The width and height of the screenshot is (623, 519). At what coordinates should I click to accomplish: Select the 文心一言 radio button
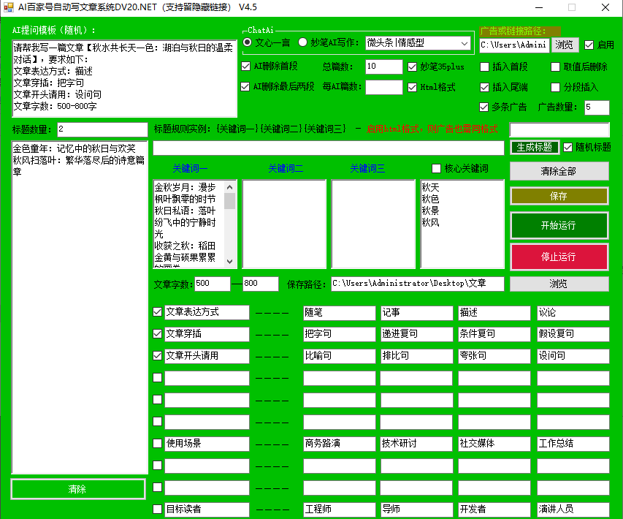coord(248,43)
